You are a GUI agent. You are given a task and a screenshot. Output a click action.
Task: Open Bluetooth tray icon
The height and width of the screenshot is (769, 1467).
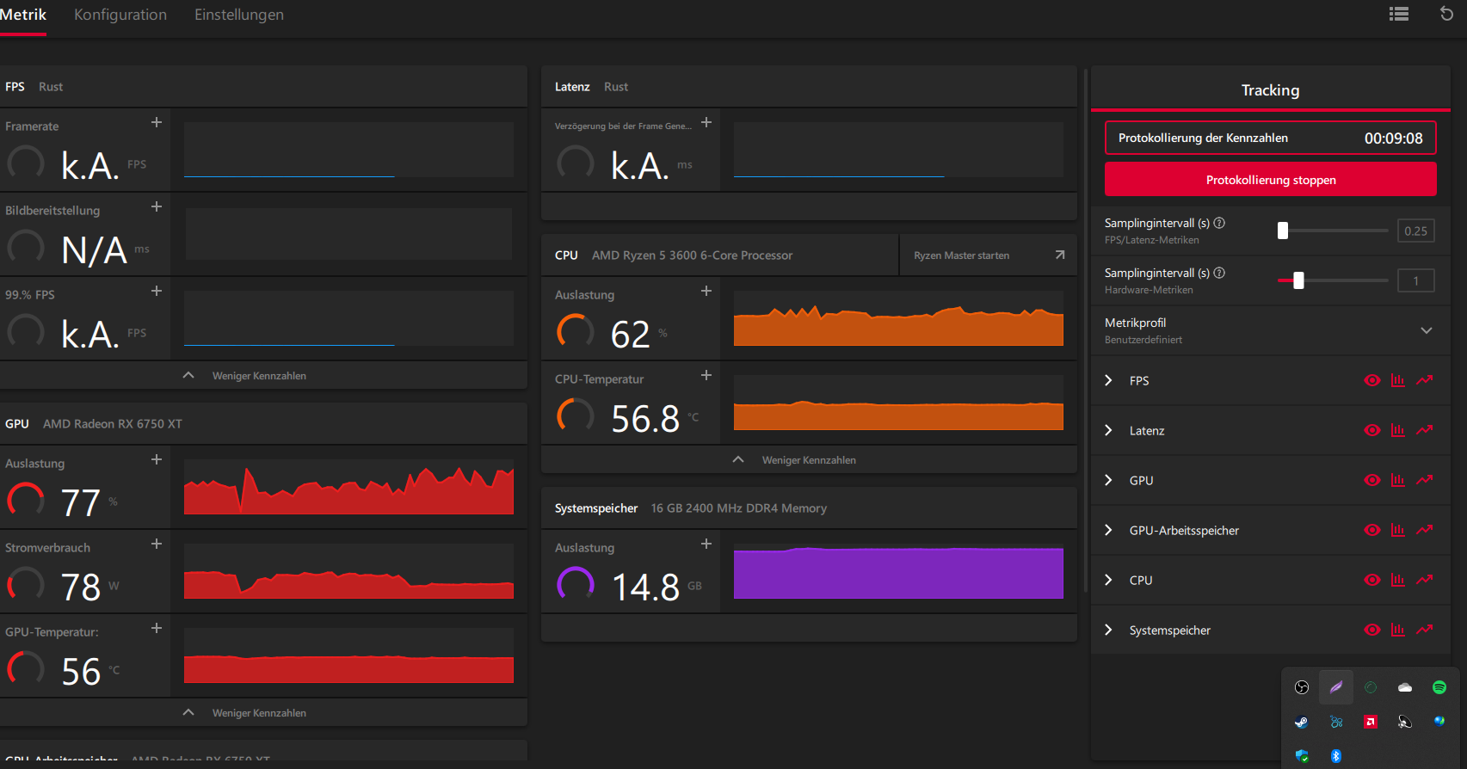(1336, 756)
